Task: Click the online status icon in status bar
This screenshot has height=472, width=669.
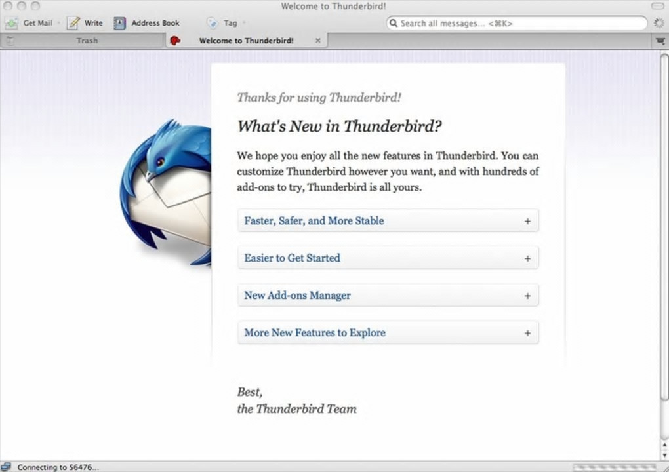Action: click(6, 467)
